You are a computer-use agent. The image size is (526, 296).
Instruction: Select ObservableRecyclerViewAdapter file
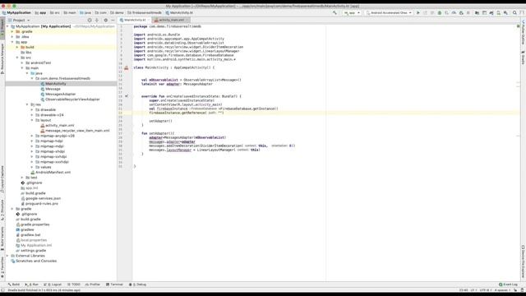coord(70,99)
